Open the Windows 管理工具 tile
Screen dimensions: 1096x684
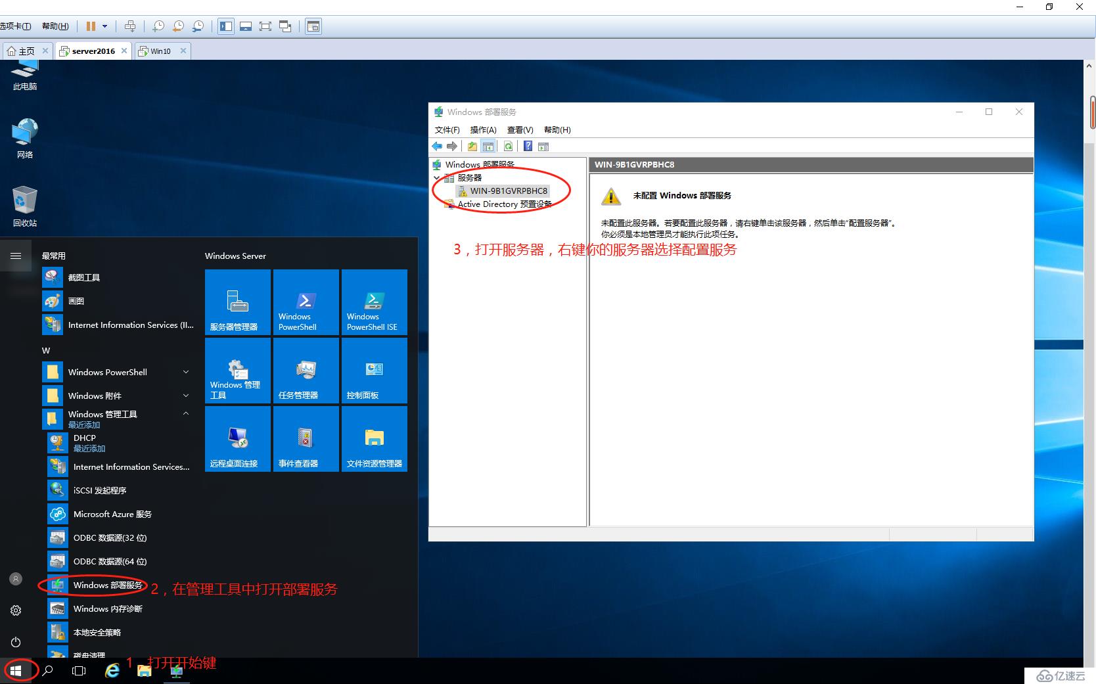(238, 371)
